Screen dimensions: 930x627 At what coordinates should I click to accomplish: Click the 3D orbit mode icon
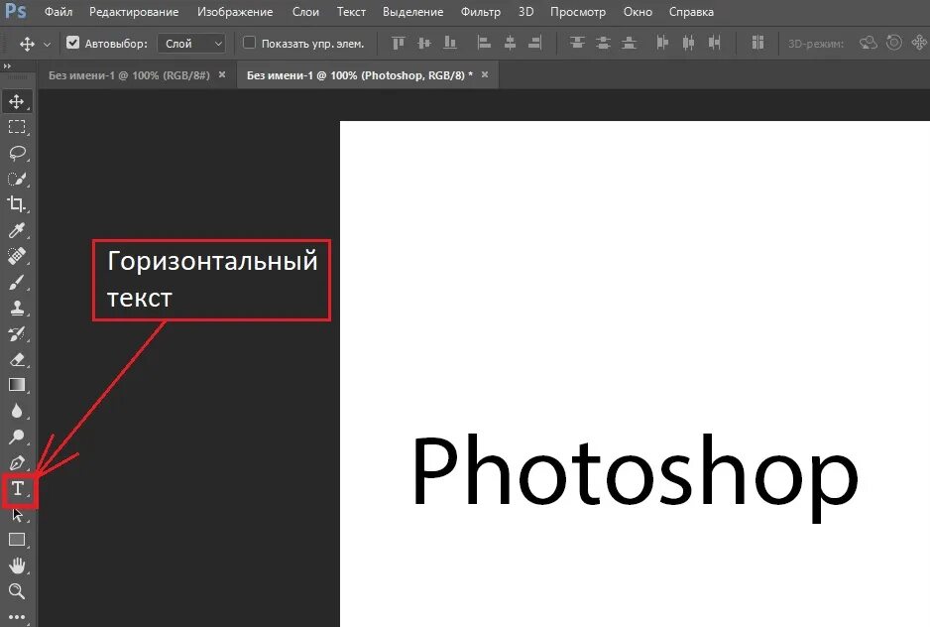[869, 43]
